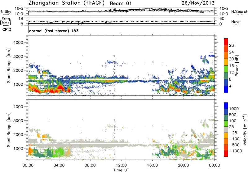Click the '4' power colorbar label
Image resolution: width=248 pixels, height=172 pixels.
230,86
